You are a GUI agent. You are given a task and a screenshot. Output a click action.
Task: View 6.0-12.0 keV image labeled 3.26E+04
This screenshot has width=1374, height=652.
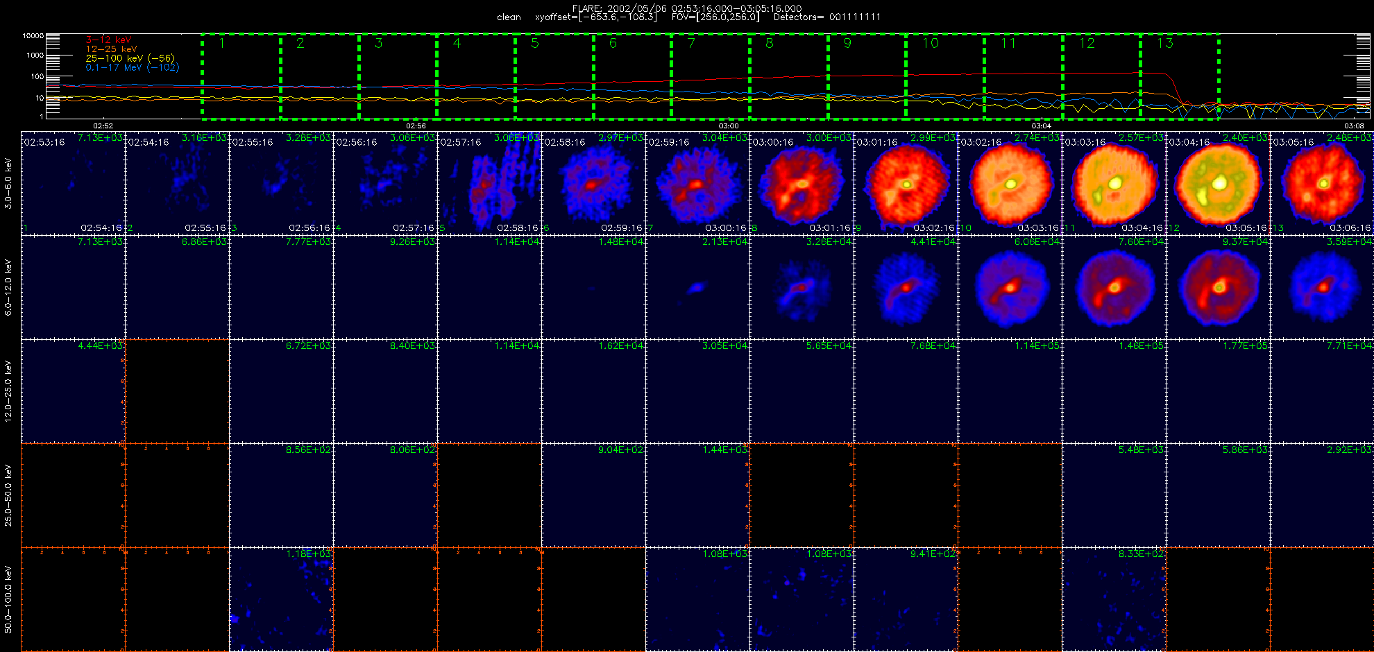point(801,287)
